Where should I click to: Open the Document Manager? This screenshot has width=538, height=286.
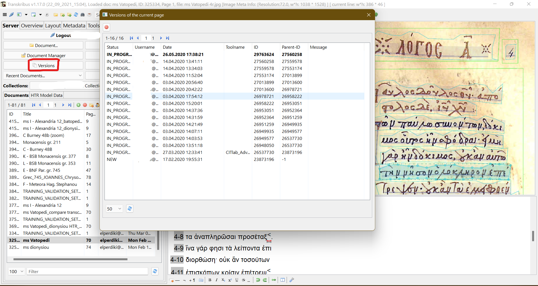tap(43, 55)
